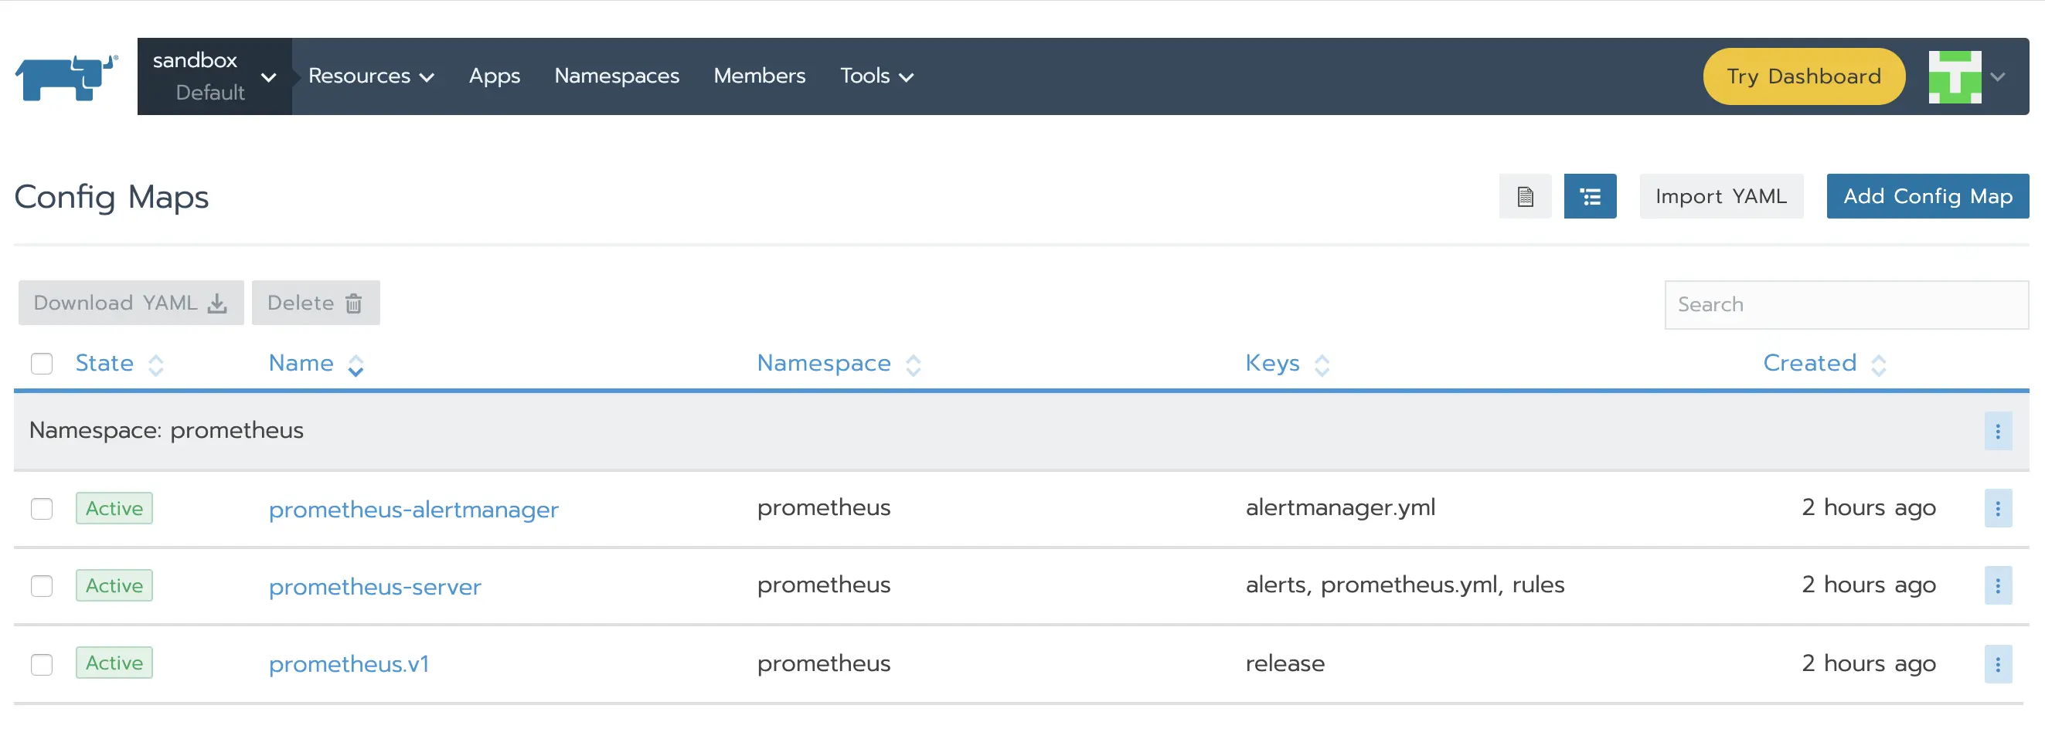
Task: Open actions menu for prometheus-server row
Action: point(1996,586)
